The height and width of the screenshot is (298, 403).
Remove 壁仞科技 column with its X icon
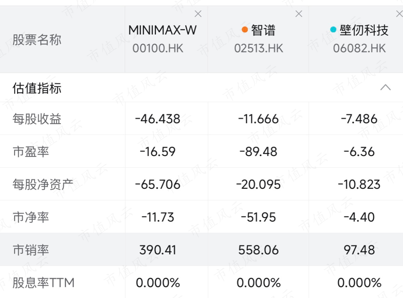coord(400,14)
